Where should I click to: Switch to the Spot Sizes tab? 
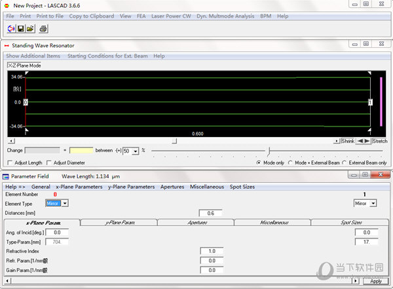(x=350, y=223)
